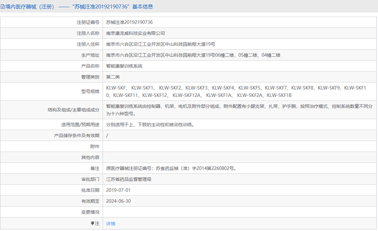
Task: Select registrant name 南京康龙威科技实业有限公司
Action: click(x=136, y=33)
